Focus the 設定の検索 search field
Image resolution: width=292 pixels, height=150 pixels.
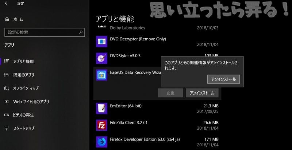45,32
